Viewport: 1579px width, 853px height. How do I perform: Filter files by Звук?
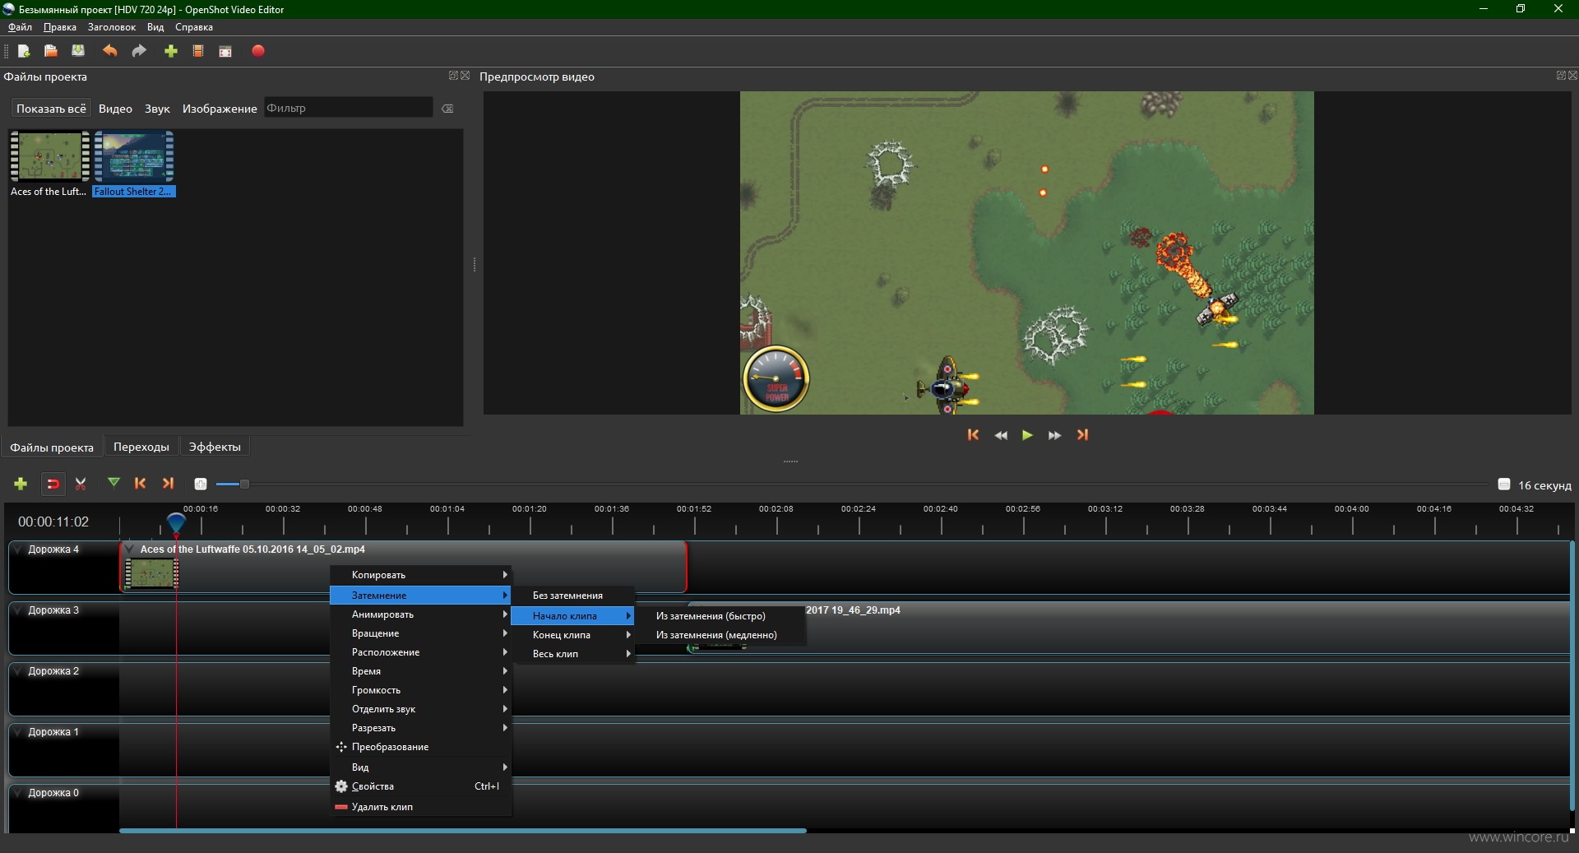tap(157, 109)
